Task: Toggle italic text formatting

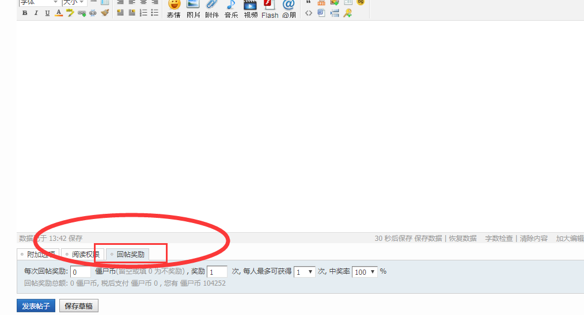Action: pyautogui.click(x=36, y=13)
